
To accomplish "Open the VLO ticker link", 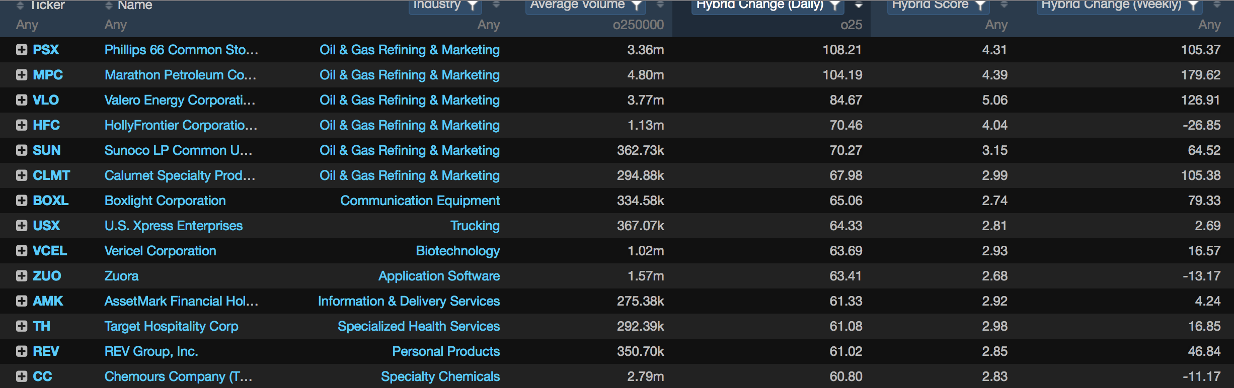I will click(x=46, y=100).
